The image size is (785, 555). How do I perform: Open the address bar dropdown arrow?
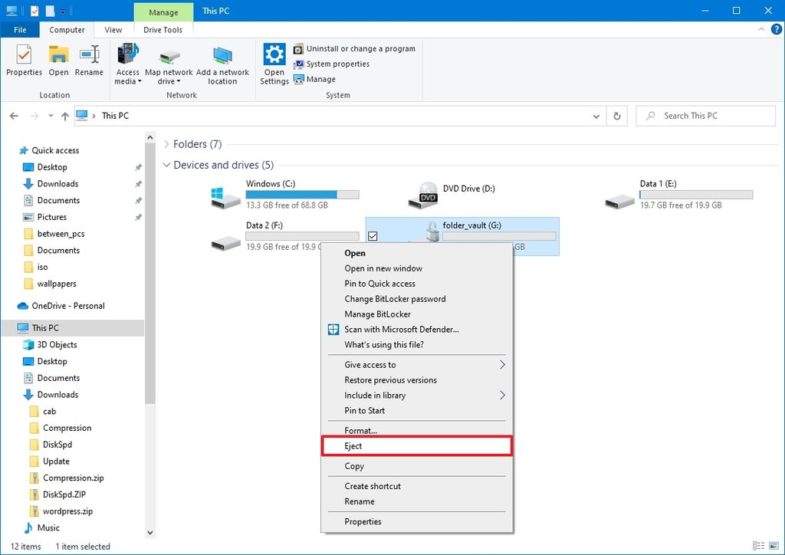[x=596, y=115]
